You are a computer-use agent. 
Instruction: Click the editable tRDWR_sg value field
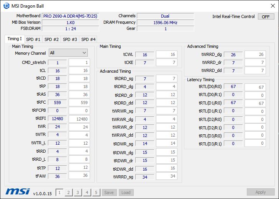pos(167,143)
